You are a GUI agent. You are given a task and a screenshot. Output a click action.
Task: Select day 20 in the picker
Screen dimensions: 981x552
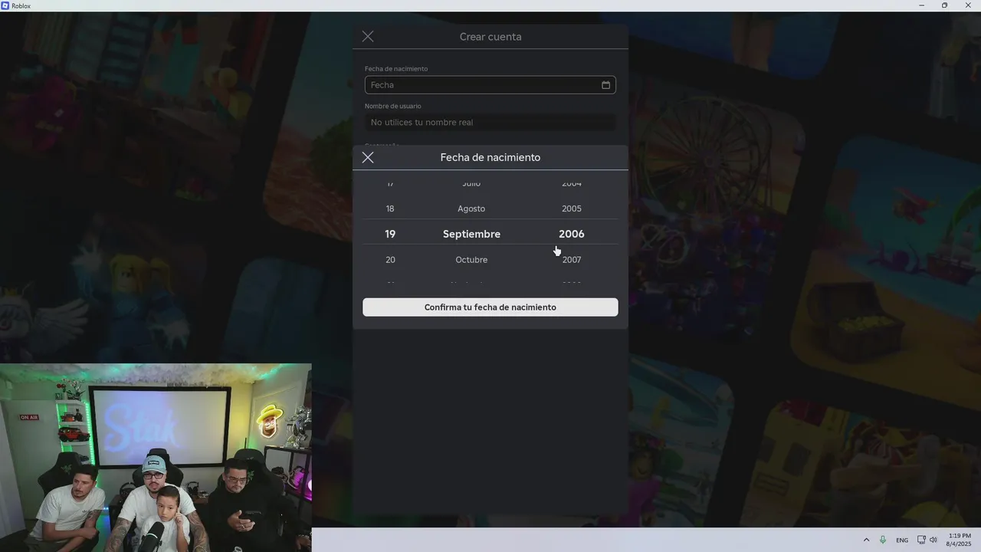coord(390,260)
